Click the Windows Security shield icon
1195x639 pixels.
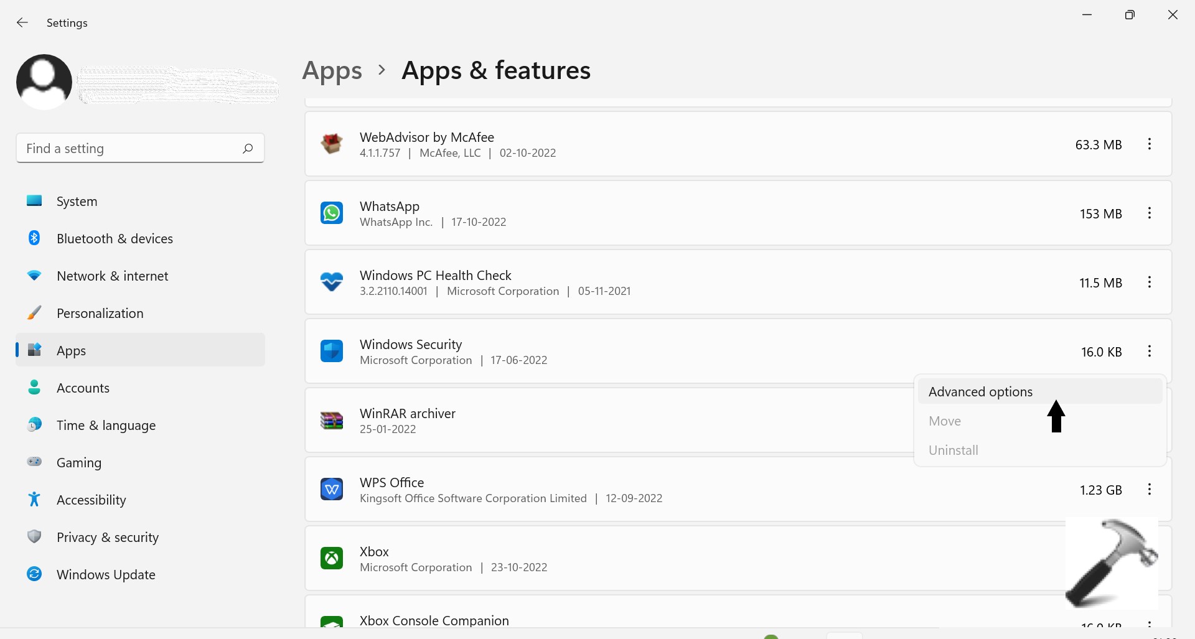pyautogui.click(x=331, y=352)
